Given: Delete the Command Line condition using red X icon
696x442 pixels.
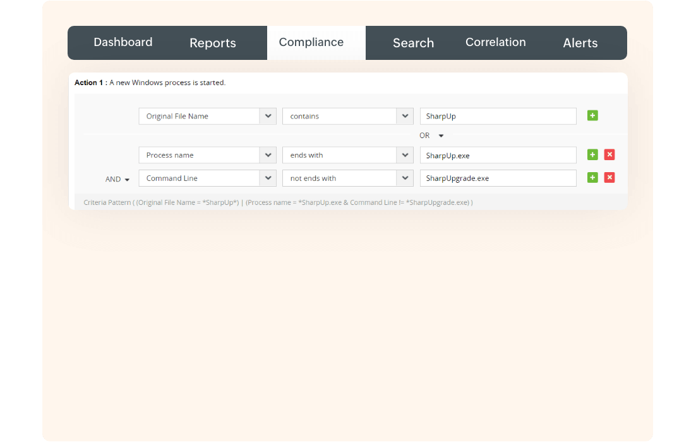Looking at the screenshot, I should click(609, 177).
